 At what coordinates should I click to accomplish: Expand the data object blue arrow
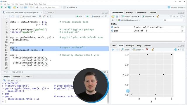pyautogui.click(x=112, y=27)
